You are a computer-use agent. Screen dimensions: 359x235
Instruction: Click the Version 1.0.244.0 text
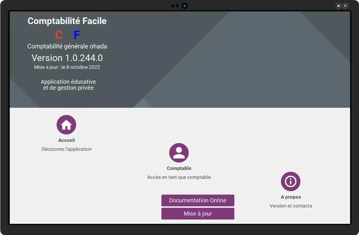(67, 58)
